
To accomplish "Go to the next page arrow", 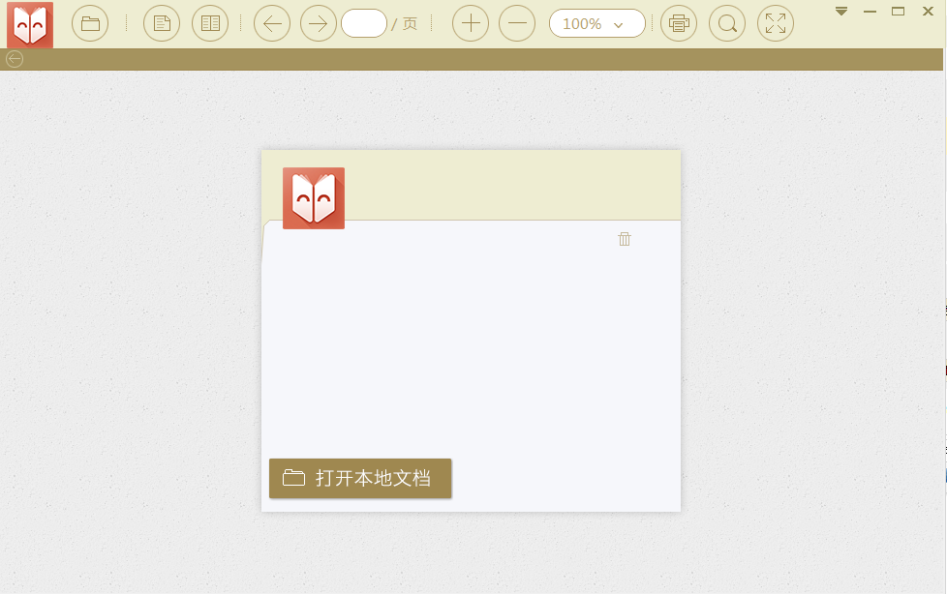I will pos(319,23).
